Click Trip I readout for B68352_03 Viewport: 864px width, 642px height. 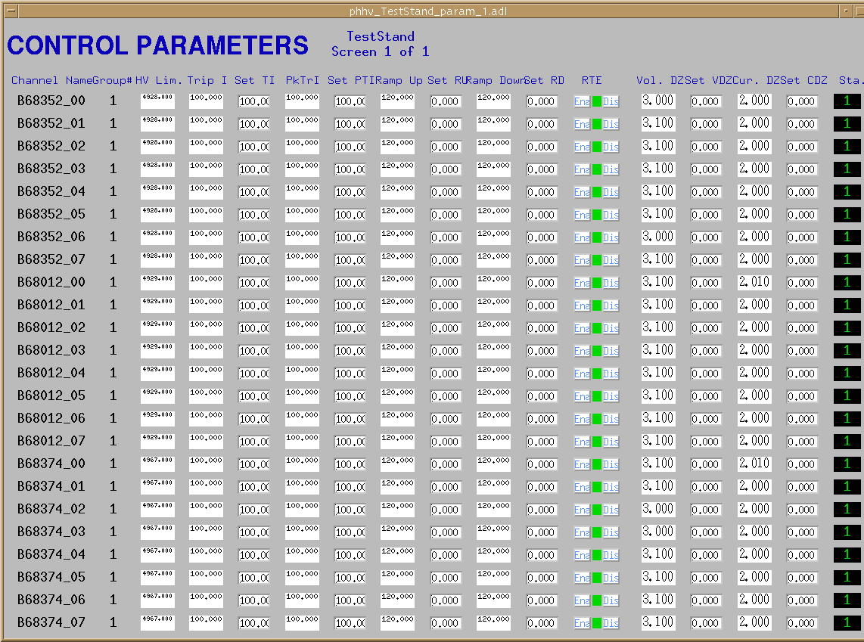pyautogui.click(x=206, y=169)
